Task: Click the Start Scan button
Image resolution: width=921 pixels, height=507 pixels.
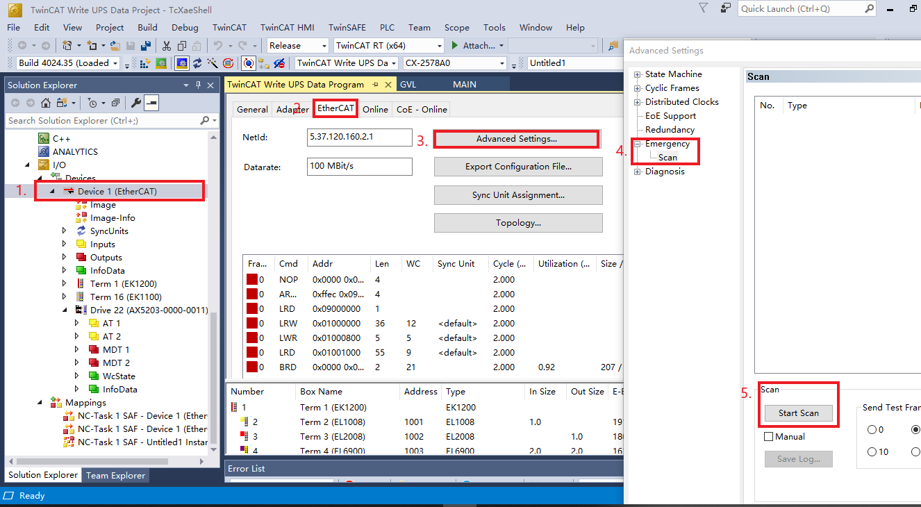Action: point(798,413)
